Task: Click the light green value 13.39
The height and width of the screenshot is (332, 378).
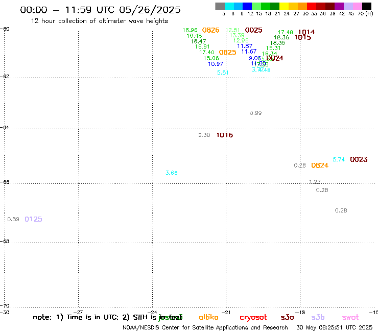Action: pyautogui.click(x=237, y=35)
